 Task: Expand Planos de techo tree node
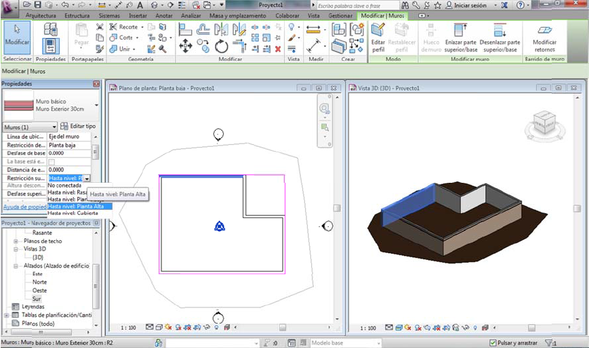pos(16,242)
